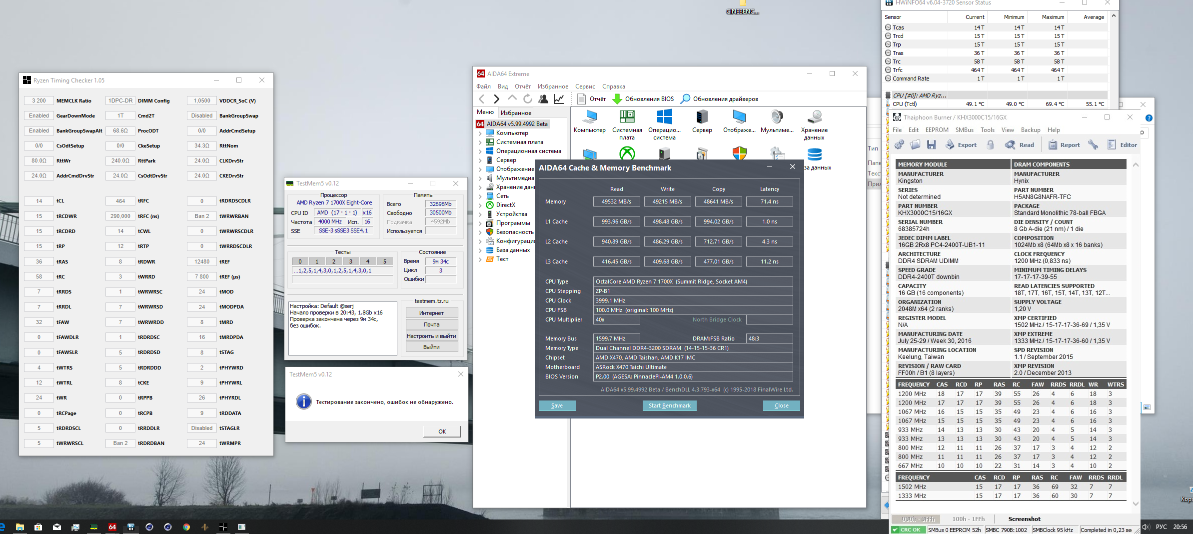The width and height of the screenshot is (1193, 534).
Task: Click the padlock icon in Thaiphoon Burner toolbar
Action: tap(990, 145)
